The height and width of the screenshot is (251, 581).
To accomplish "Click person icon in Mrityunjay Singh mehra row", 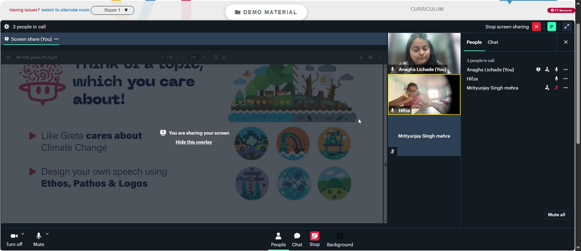I will tap(547, 88).
